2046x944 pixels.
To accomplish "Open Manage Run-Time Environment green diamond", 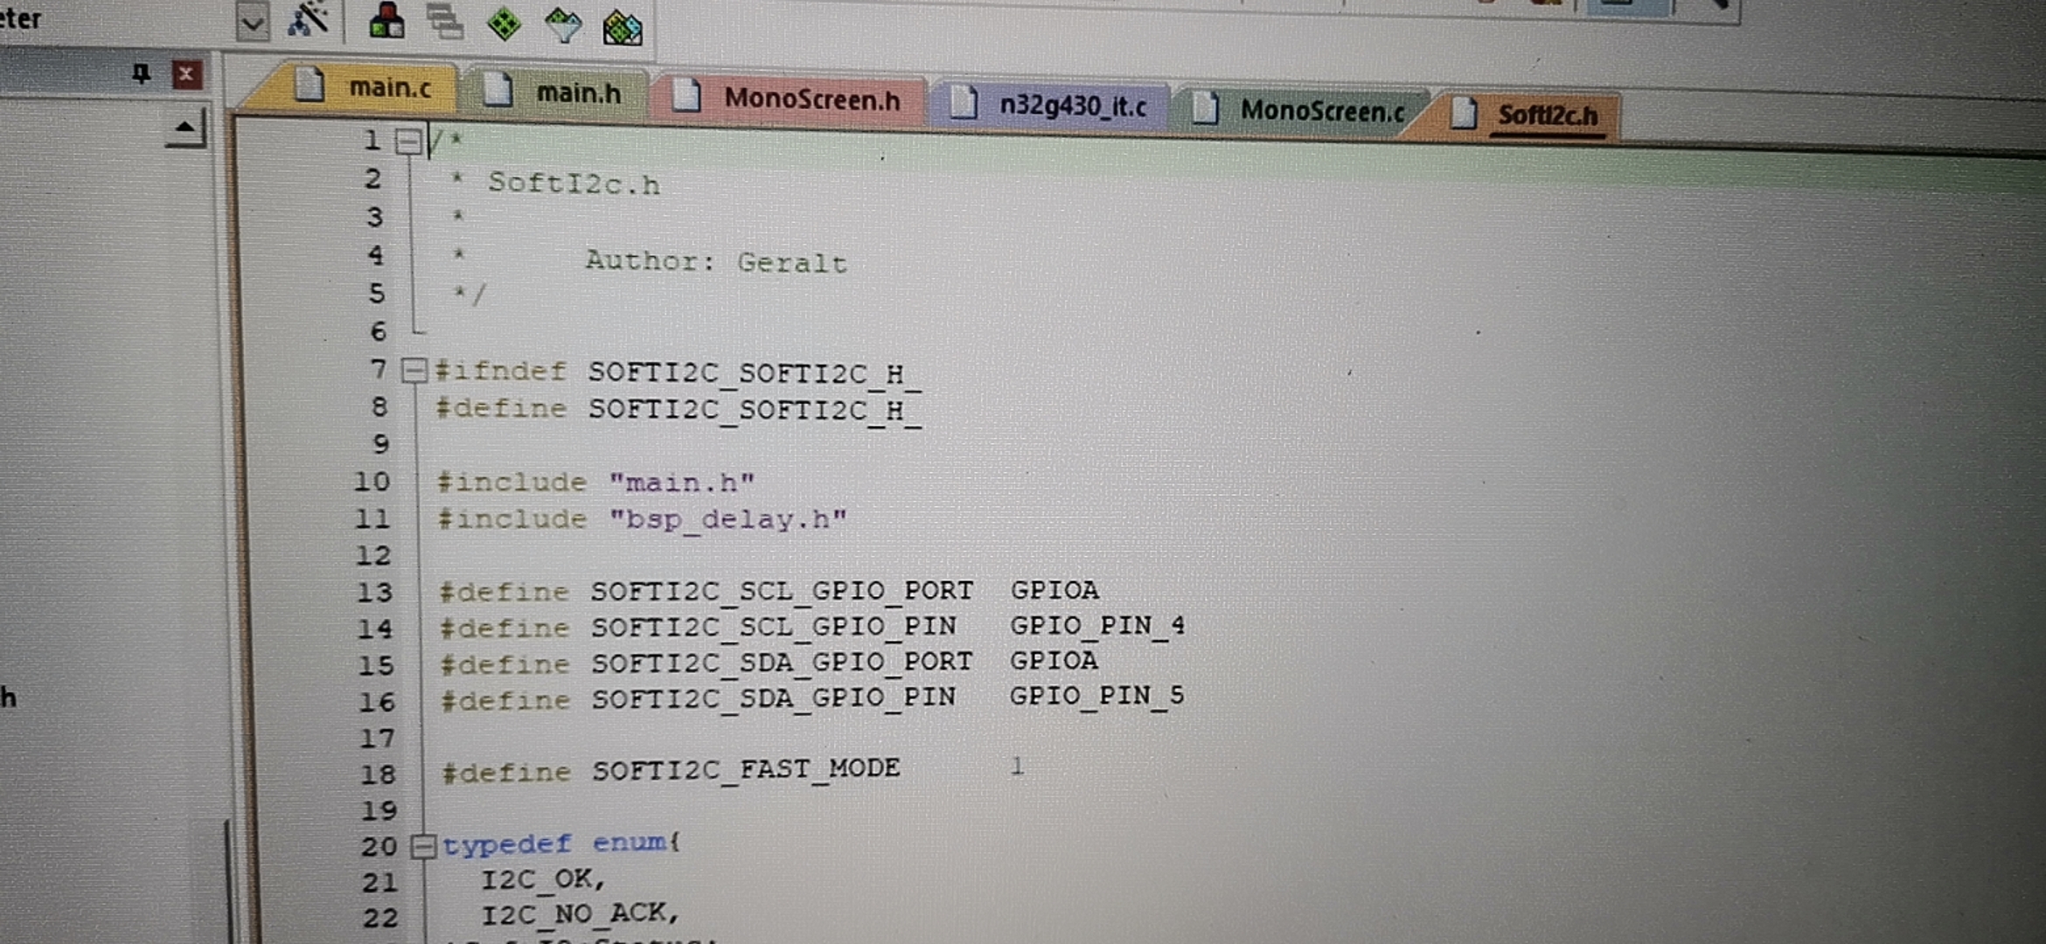I will point(505,23).
